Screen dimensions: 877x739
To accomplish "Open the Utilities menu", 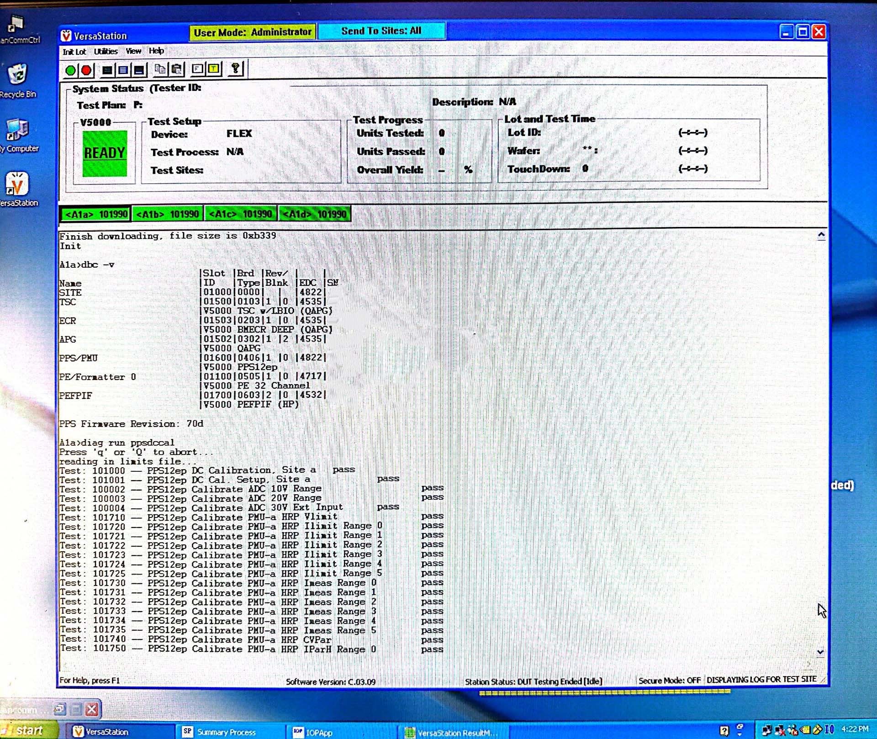I will [106, 51].
